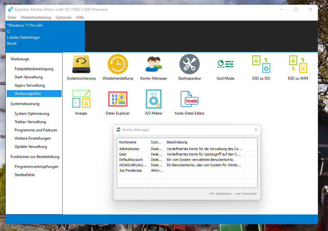
Task: Sort by the Syst… status column header
Action: [157, 142]
